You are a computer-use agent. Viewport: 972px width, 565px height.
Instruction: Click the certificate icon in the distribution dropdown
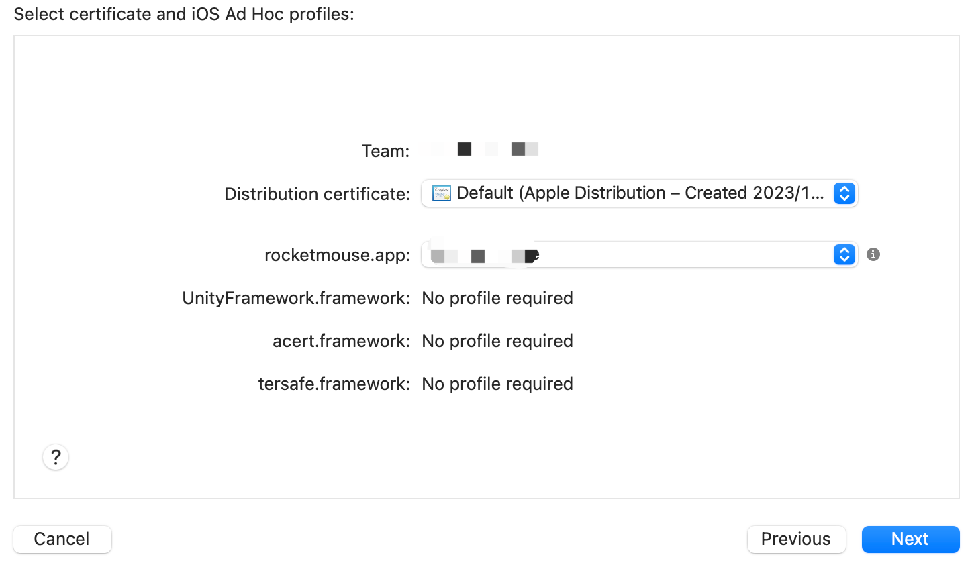point(441,193)
